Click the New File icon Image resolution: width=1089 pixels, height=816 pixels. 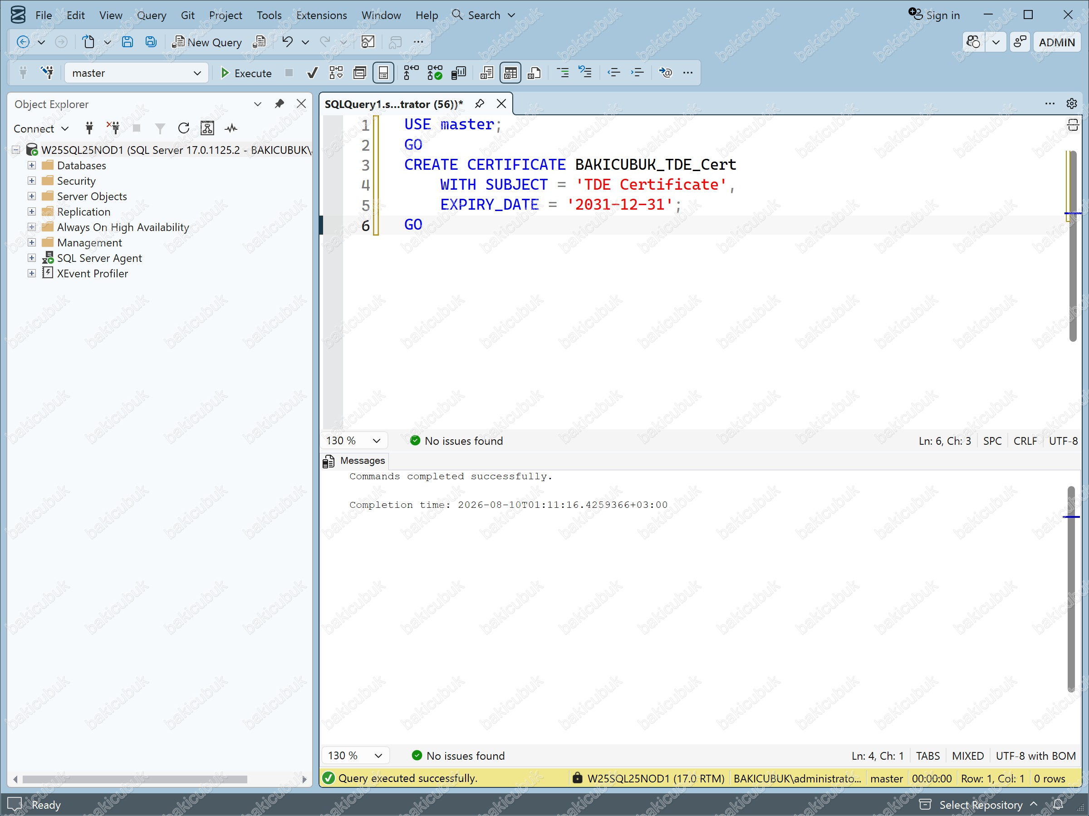point(88,42)
